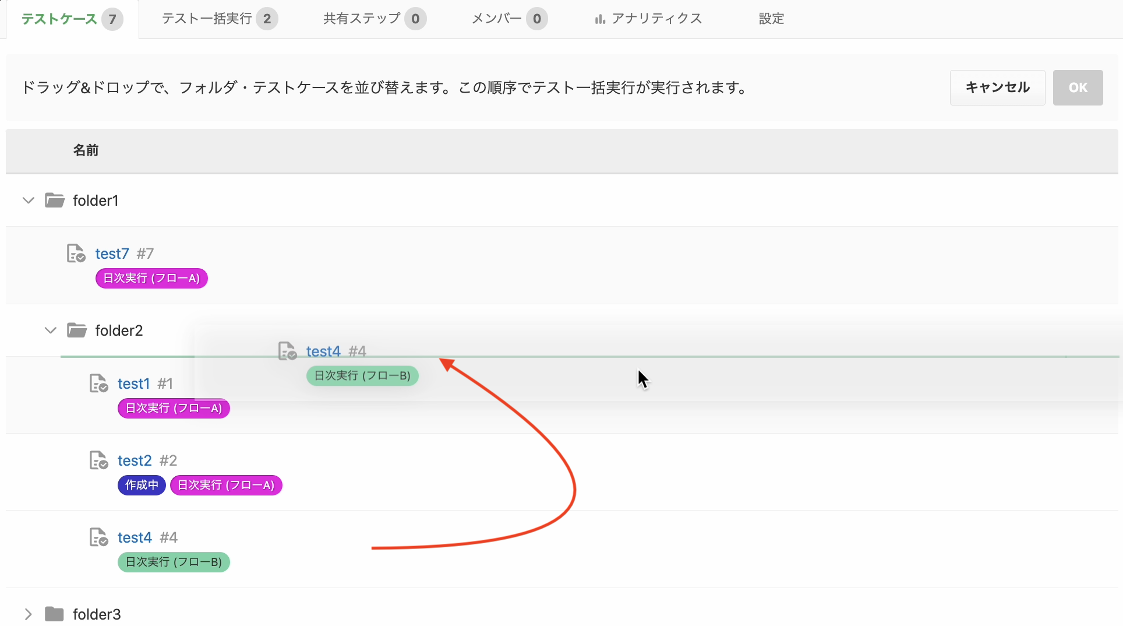1123x626 pixels.
Task: Open the test2 test case link
Action: tap(135, 460)
